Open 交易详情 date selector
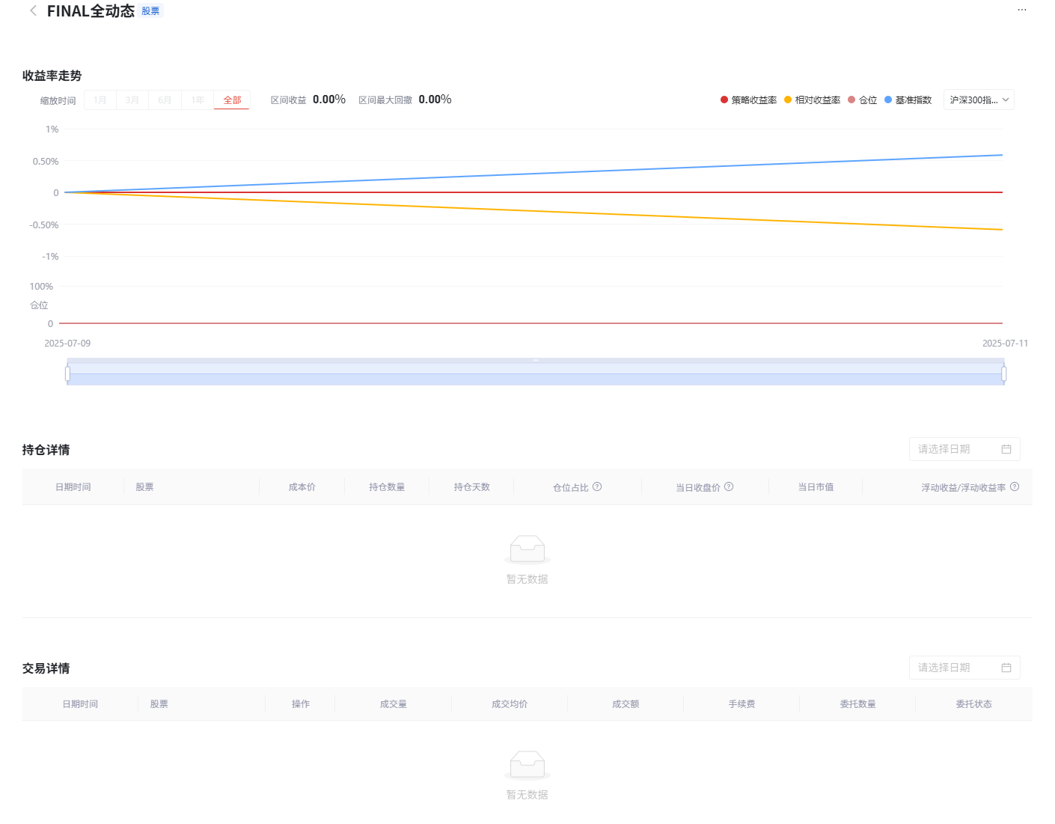Screen dimensions: 1055x824 pyautogui.click(x=954, y=668)
